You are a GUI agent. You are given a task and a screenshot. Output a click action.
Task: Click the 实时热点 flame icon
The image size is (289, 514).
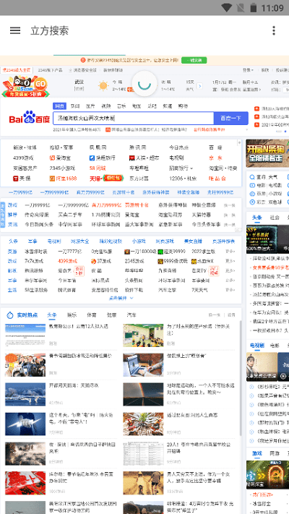tap(10, 315)
